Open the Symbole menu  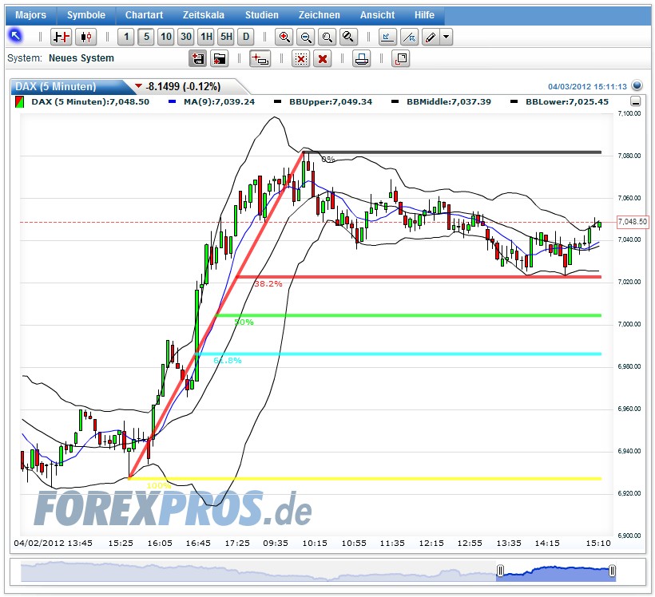86,15
